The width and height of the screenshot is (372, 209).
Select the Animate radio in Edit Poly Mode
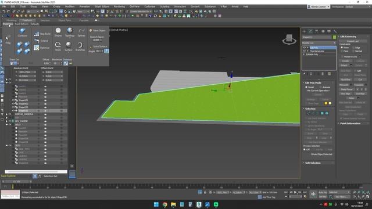coord(321,87)
